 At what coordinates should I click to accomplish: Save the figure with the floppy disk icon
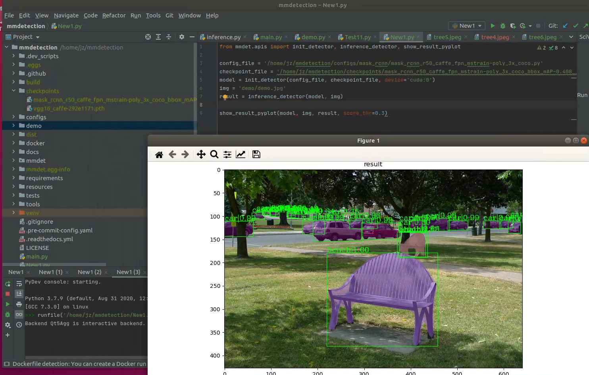point(256,154)
